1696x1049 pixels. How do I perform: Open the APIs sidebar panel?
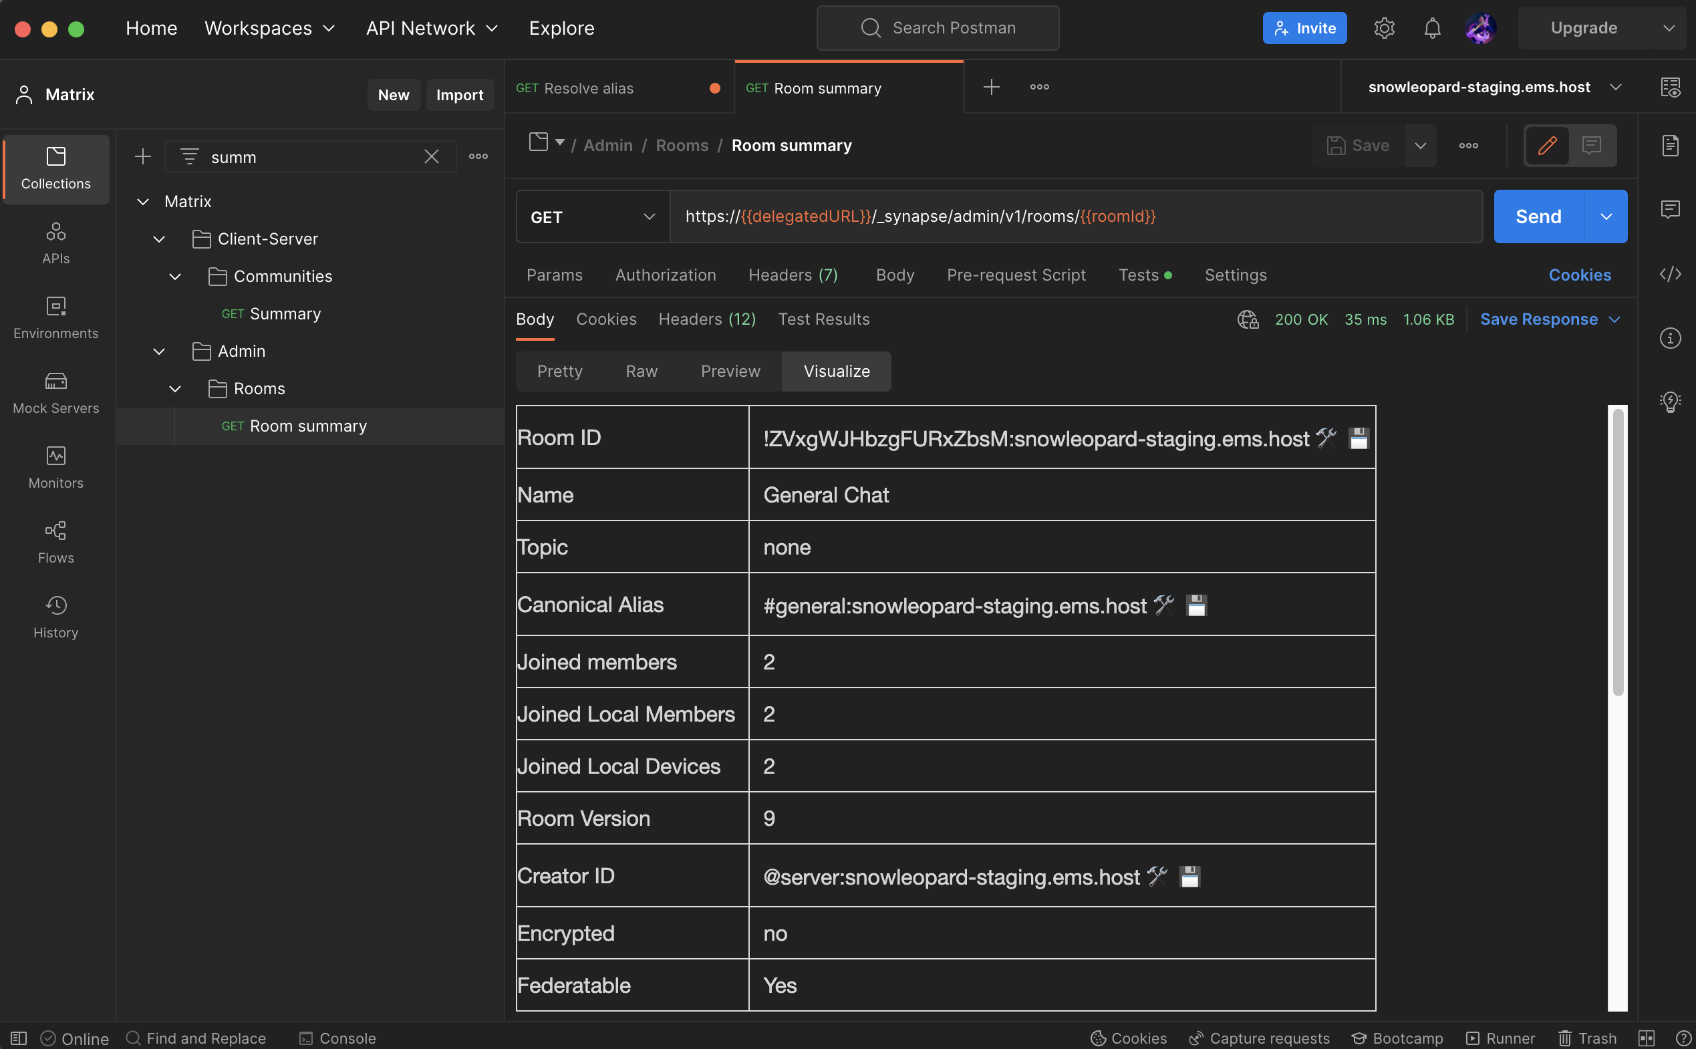(55, 243)
